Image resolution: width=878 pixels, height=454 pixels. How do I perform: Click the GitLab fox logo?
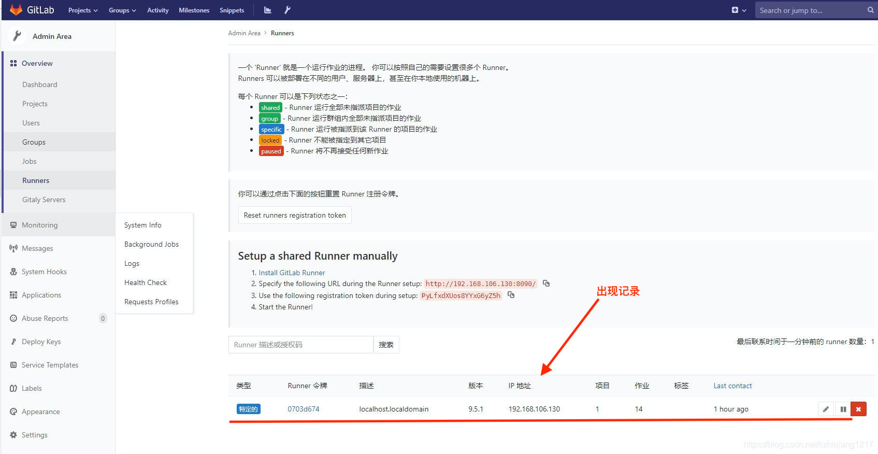16,10
